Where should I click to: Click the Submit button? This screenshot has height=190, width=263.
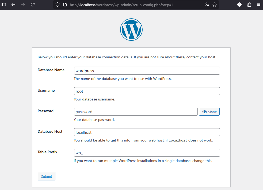point(47,176)
